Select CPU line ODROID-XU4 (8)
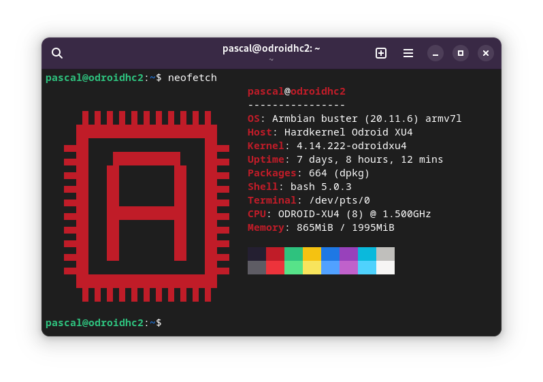Screen dimensions: 543x382 pyautogui.click(x=339, y=214)
